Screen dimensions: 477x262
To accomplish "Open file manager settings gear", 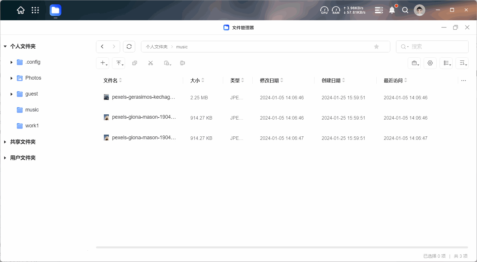I will 430,63.
